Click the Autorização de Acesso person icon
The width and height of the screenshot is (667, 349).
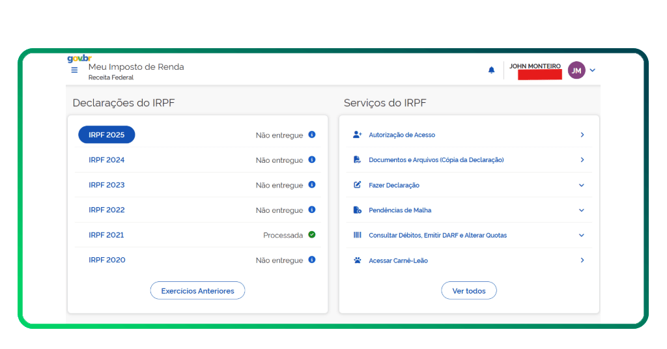coord(357,135)
